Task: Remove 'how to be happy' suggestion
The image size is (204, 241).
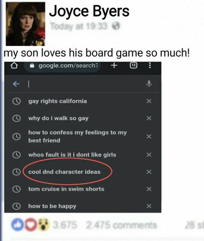Action: pyautogui.click(x=149, y=206)
